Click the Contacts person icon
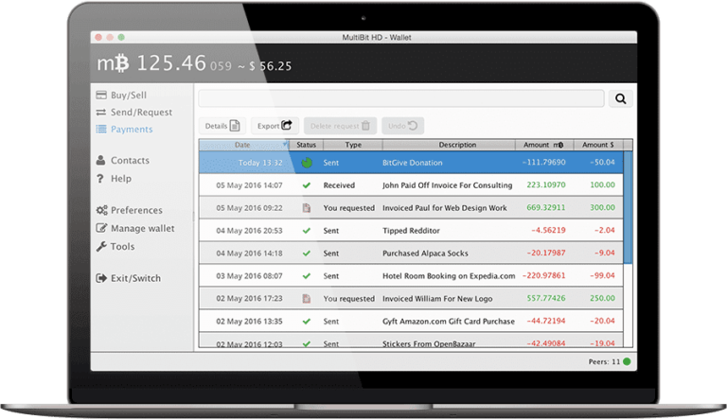The width and height of the screenshot is (727, 420). [x=100, y=161]
